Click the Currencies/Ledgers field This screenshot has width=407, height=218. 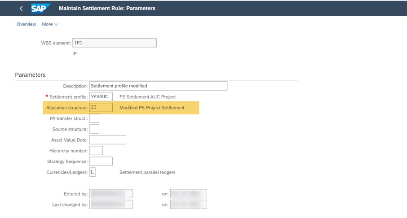[x=93, y=172]
